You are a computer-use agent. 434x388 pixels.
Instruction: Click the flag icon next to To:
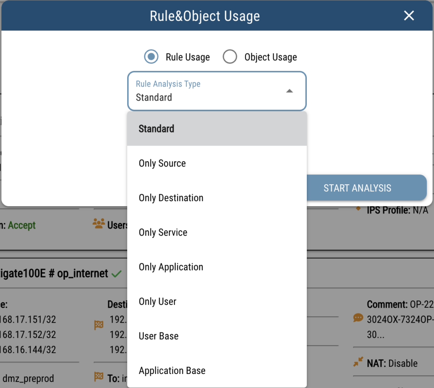click(x=99, y=376)
